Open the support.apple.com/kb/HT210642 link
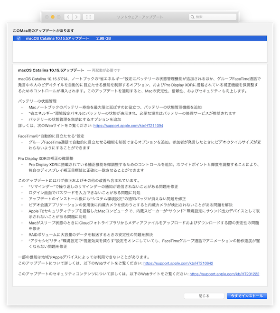 coord(178,264)
